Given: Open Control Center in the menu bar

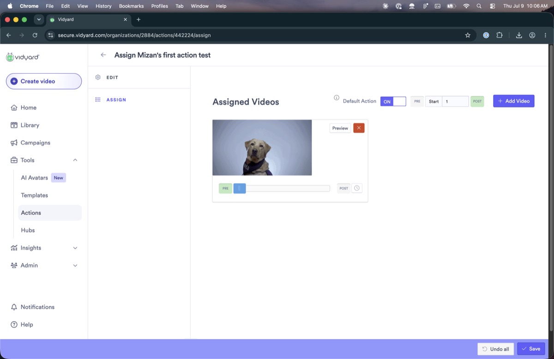Looking at the screenshot, I should (492, 6).
